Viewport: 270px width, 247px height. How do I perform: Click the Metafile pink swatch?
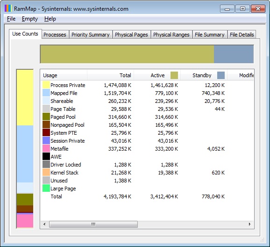(46, 149)
